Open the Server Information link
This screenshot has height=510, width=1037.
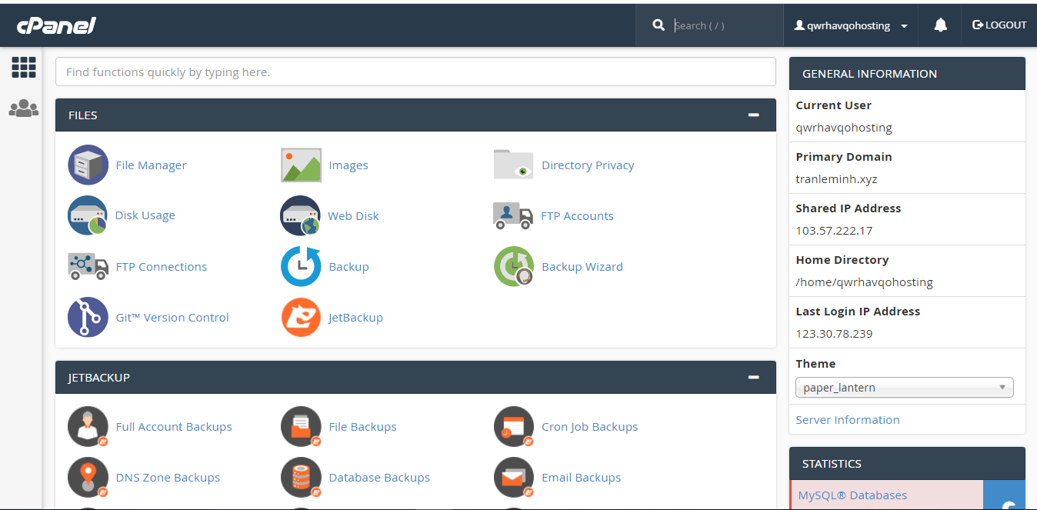(x=848, y=420)
